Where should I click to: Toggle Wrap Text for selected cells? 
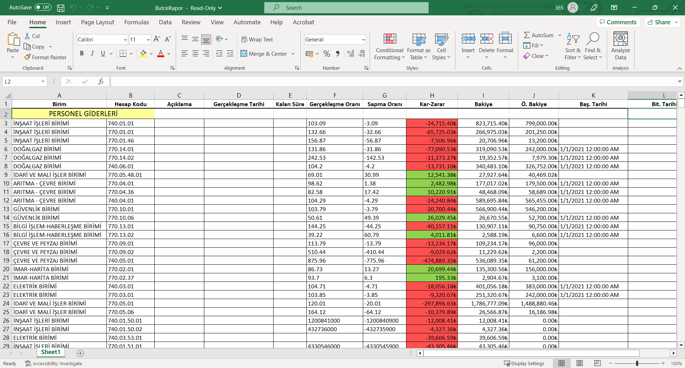(257, 39)
